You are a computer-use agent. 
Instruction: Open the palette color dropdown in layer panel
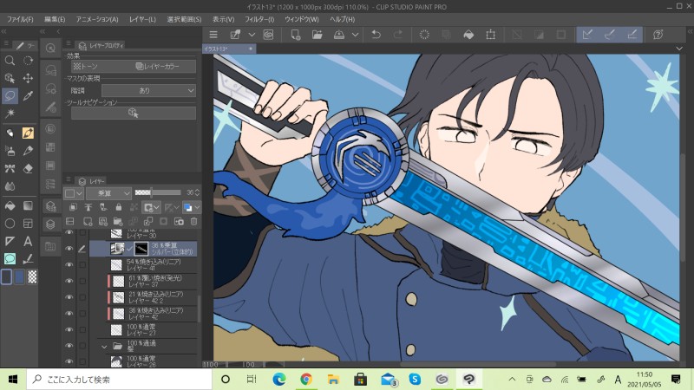(x=74, y=193)
